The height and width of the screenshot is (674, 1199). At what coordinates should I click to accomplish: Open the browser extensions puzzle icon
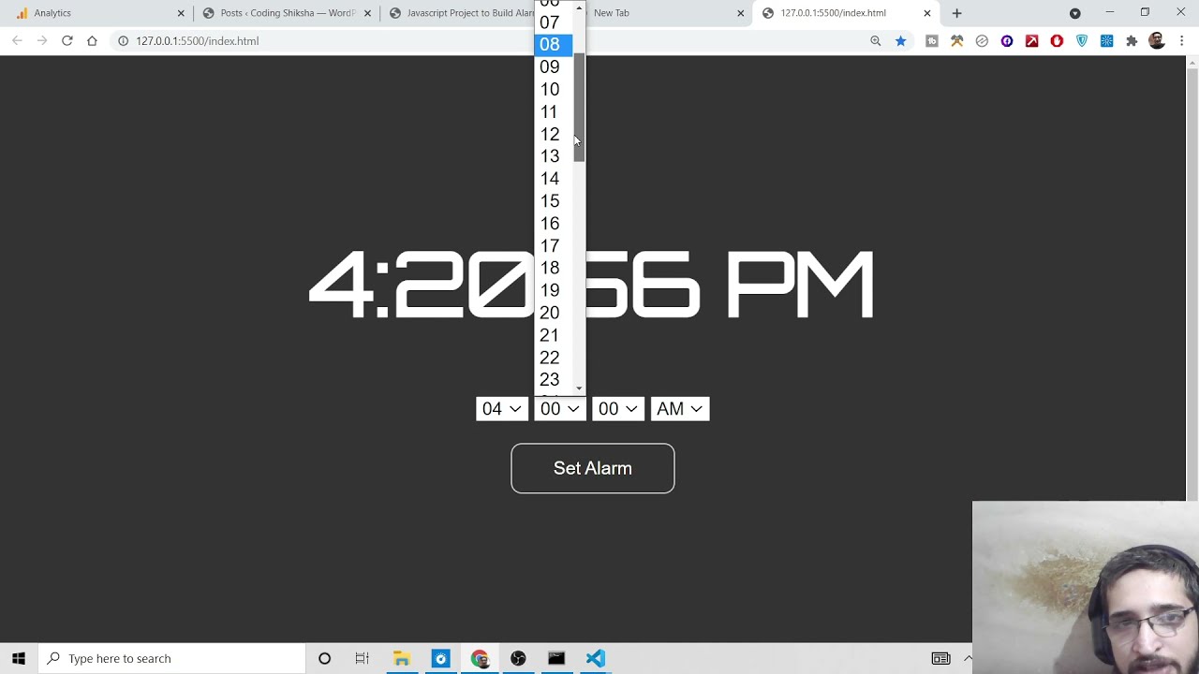click(1132, 41)
